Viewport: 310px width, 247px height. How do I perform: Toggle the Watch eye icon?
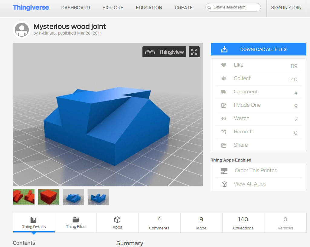(224, 118)
